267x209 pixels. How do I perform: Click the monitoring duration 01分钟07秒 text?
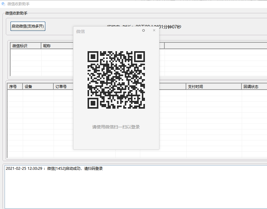170,27
